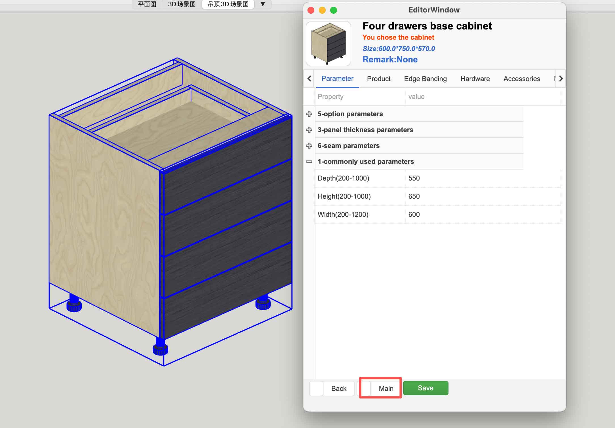This screenshot has width=615, height=428.
Task: Click the Width value field 600
Action: click(x=482, y=215)
